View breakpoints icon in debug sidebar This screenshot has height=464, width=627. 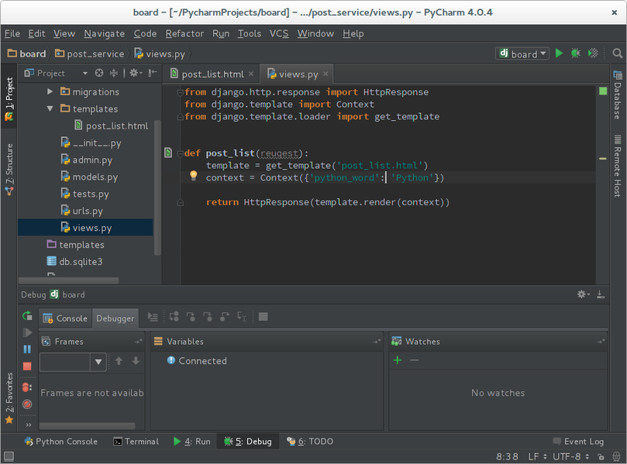coord(27,387)
